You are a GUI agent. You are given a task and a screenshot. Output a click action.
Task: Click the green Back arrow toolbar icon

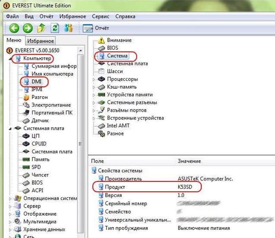click(x=14, y=28)
